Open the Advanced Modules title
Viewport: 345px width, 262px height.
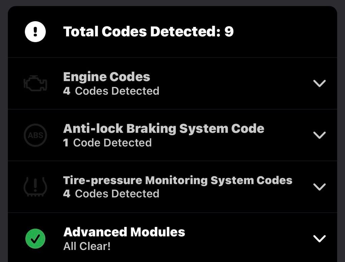pyautogui.click(x=124, y=232)
